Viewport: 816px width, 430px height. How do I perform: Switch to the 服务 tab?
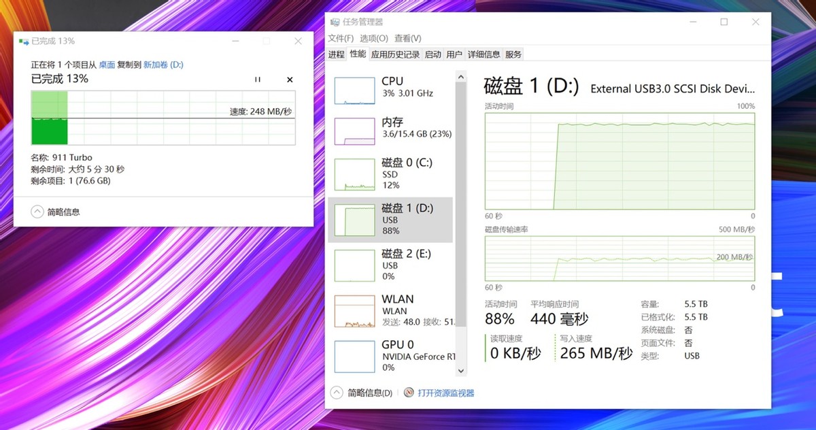pyautogui.click(x=513, y=54)
